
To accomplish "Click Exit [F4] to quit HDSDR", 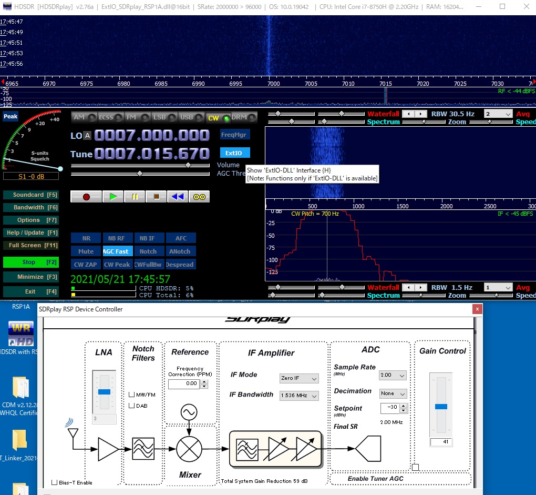I will pyautogui.click(x=31, y=291).
